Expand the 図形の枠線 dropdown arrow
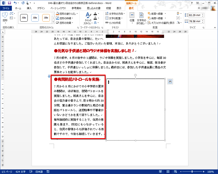 [72, 18]
